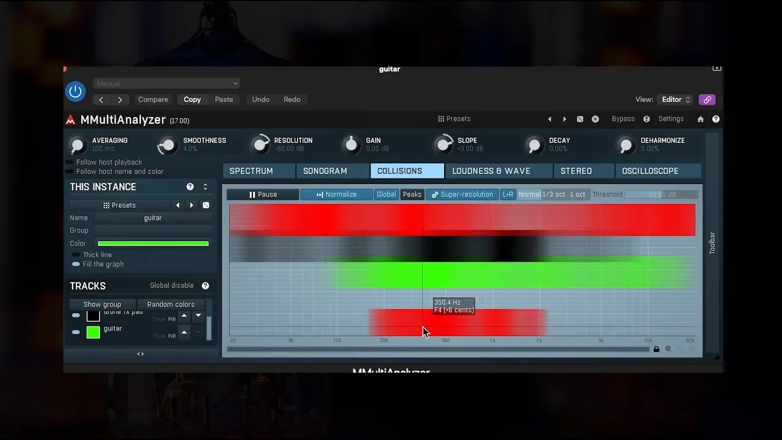782x440 pixels.
Task: Move drone fx pad track up
Action: (184, 317)
